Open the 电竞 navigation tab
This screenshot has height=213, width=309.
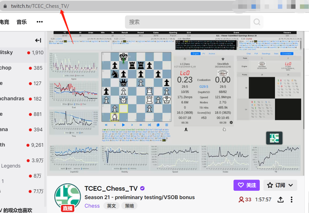click(x=4, y=22)
